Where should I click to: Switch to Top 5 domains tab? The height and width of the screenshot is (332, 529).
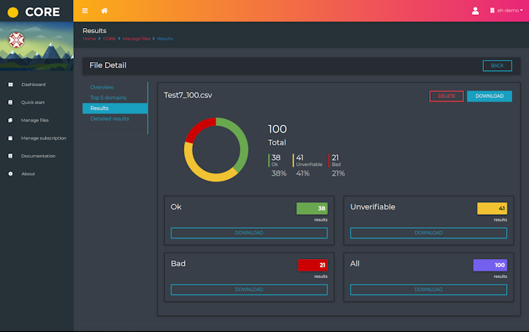click(108, 97)
